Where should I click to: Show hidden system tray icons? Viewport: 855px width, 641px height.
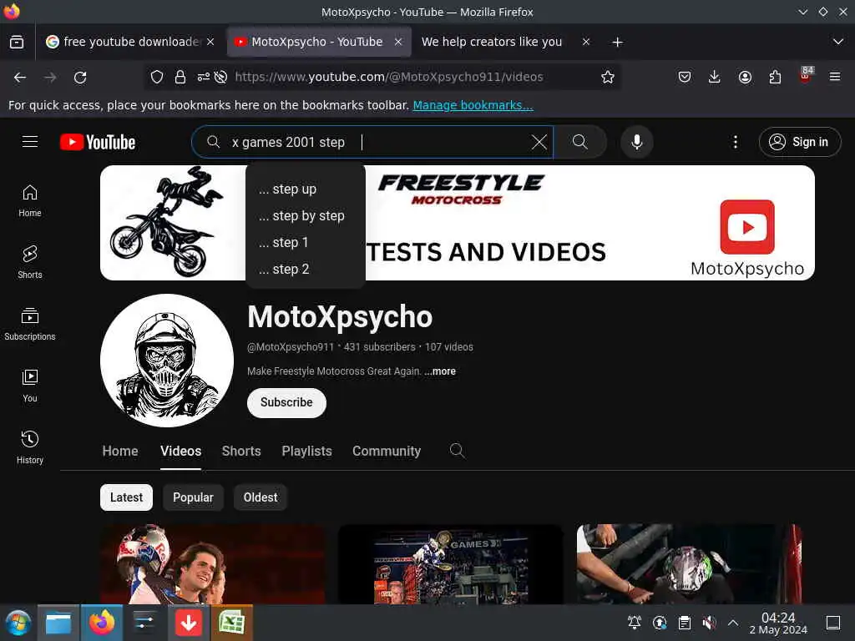click(733, 623)
